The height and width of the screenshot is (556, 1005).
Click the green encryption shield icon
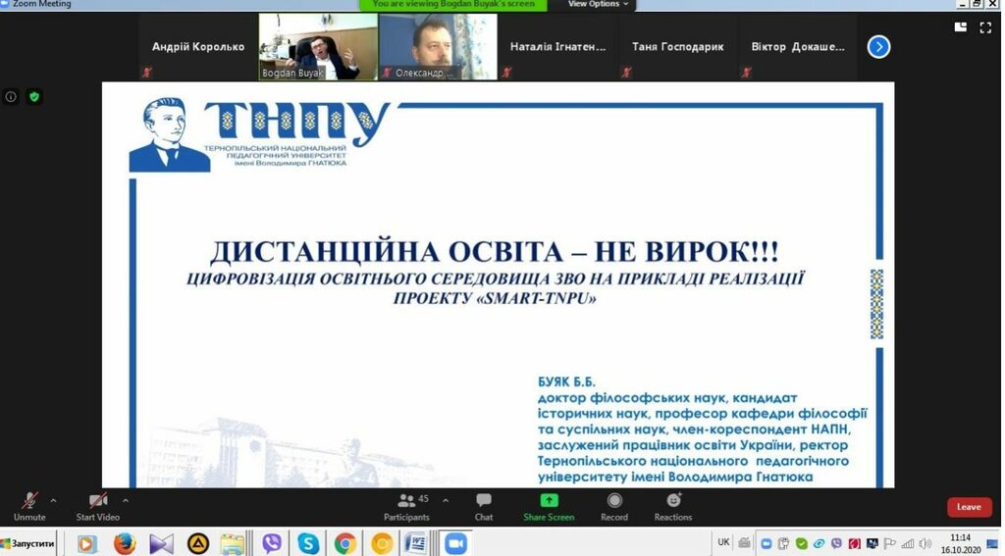pos(34,97)
